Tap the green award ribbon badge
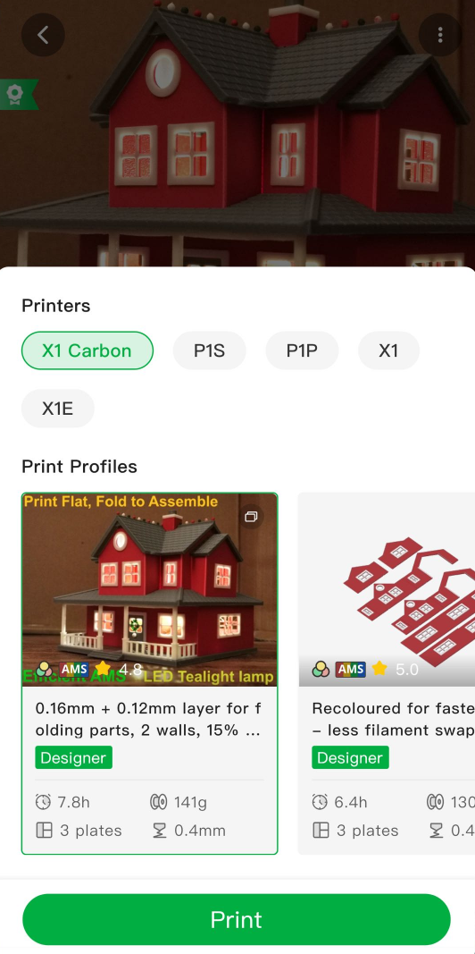The image size is (475, 954). (x=16, y=94)
